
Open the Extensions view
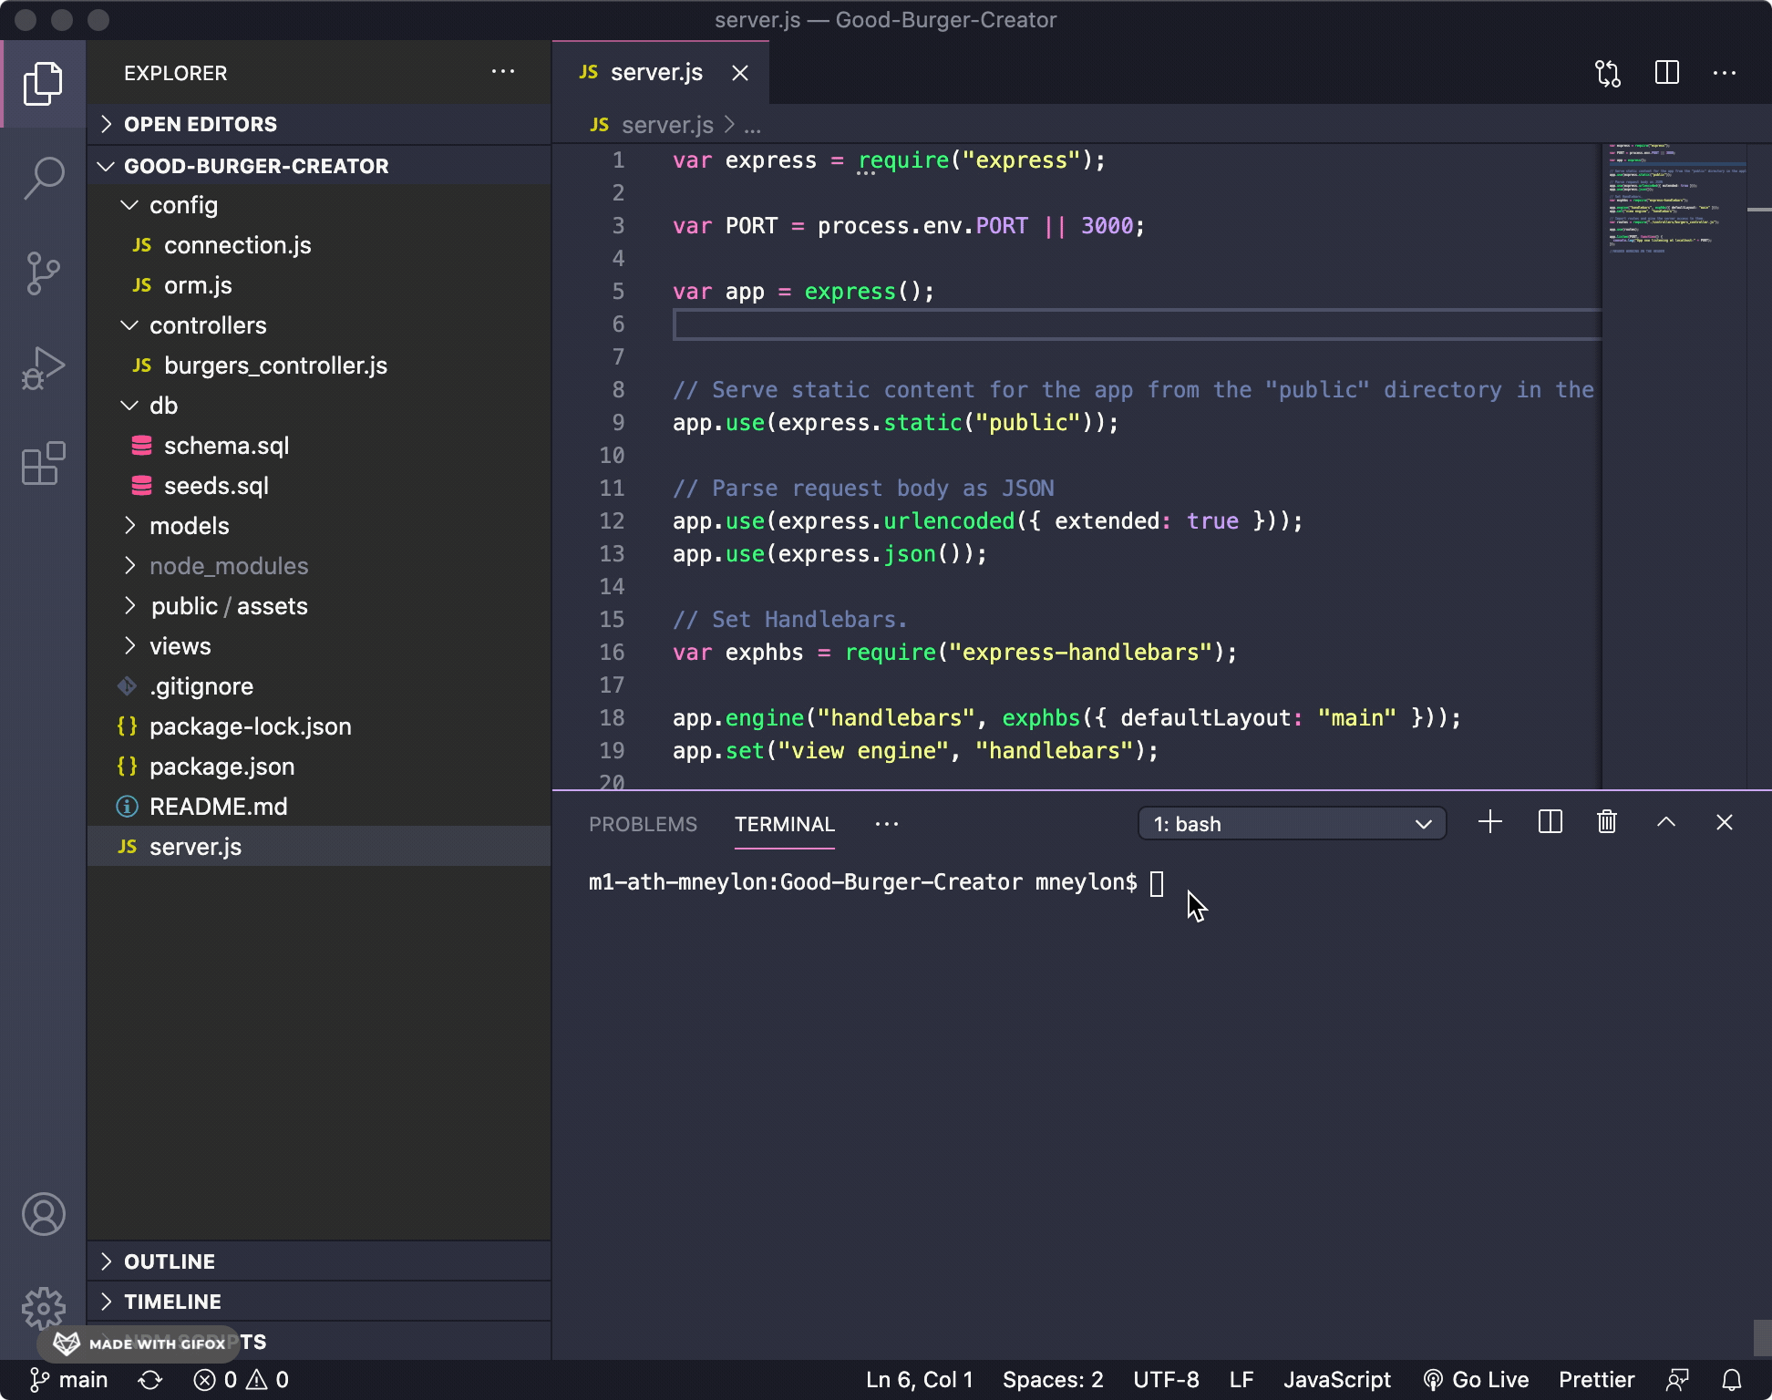point(43,464)
